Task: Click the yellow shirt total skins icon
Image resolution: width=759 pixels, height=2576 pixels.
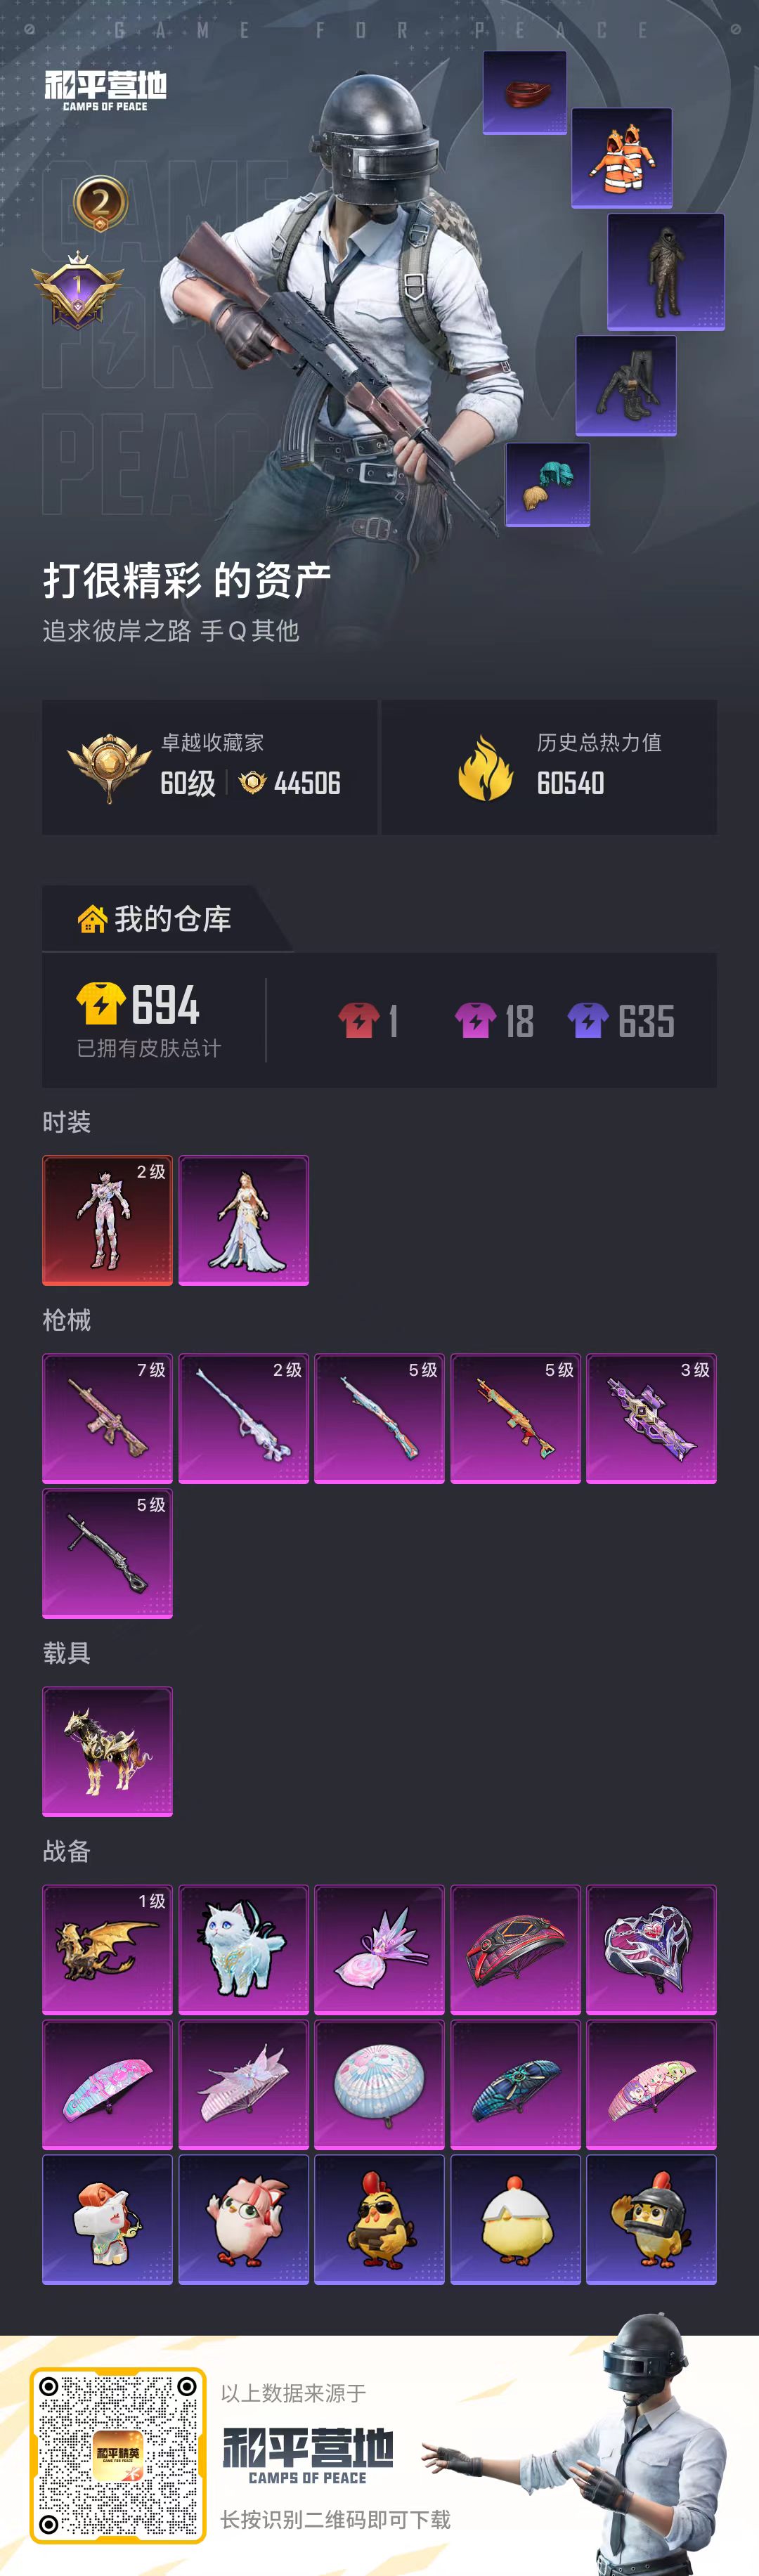Action: click(x=100, y=1004)
